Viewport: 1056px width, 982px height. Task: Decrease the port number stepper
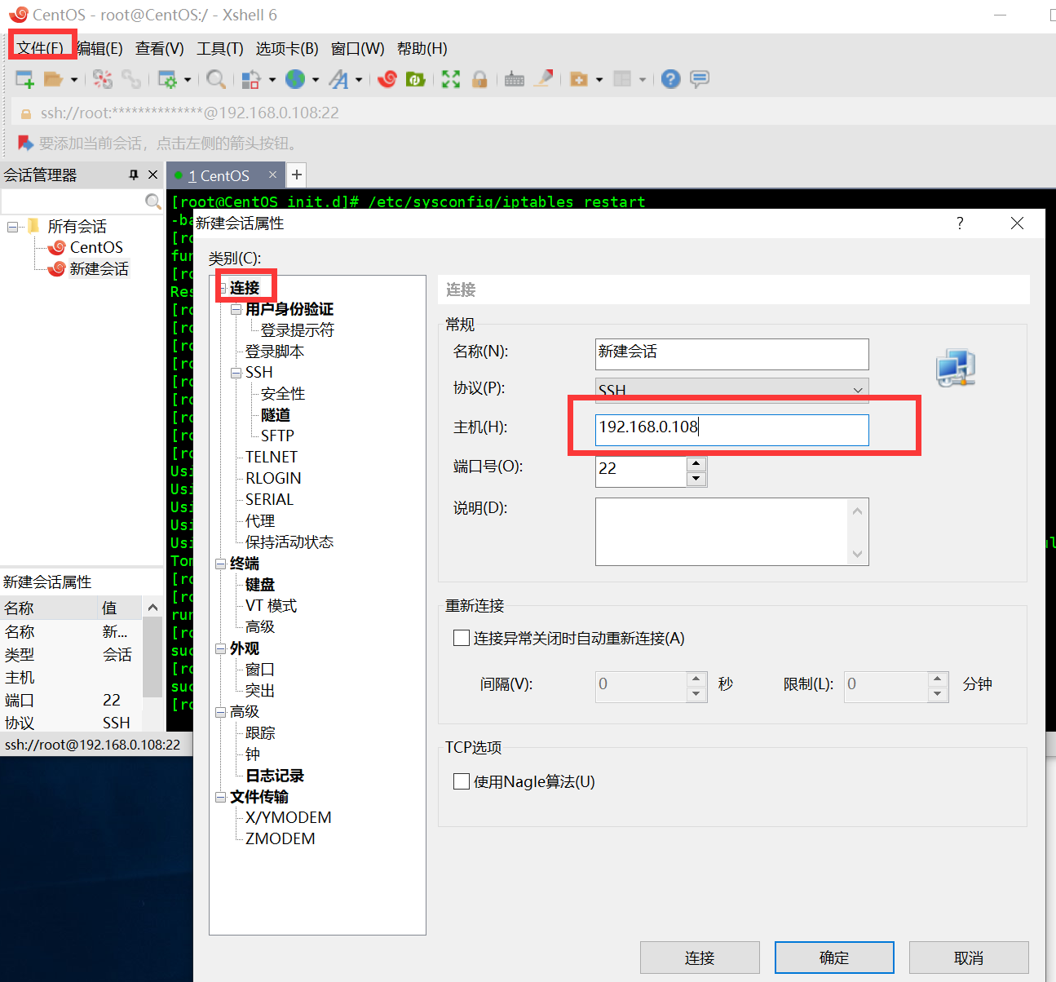coord(696,479)
